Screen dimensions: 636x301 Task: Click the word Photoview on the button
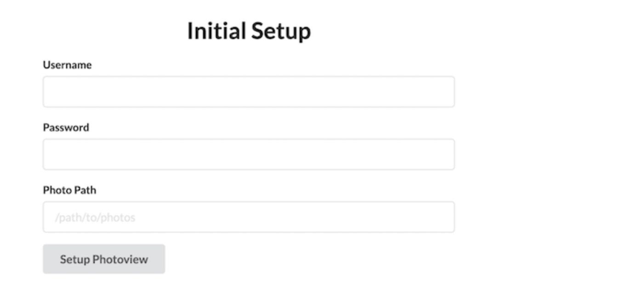pyautogui.click(x=120, y=259)
